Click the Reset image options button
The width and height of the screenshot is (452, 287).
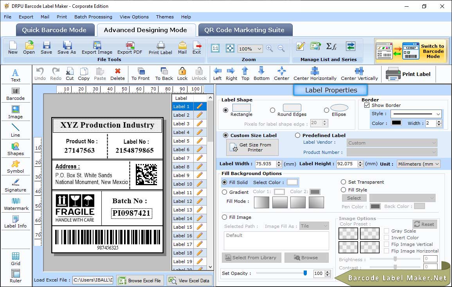click(425, 224)
